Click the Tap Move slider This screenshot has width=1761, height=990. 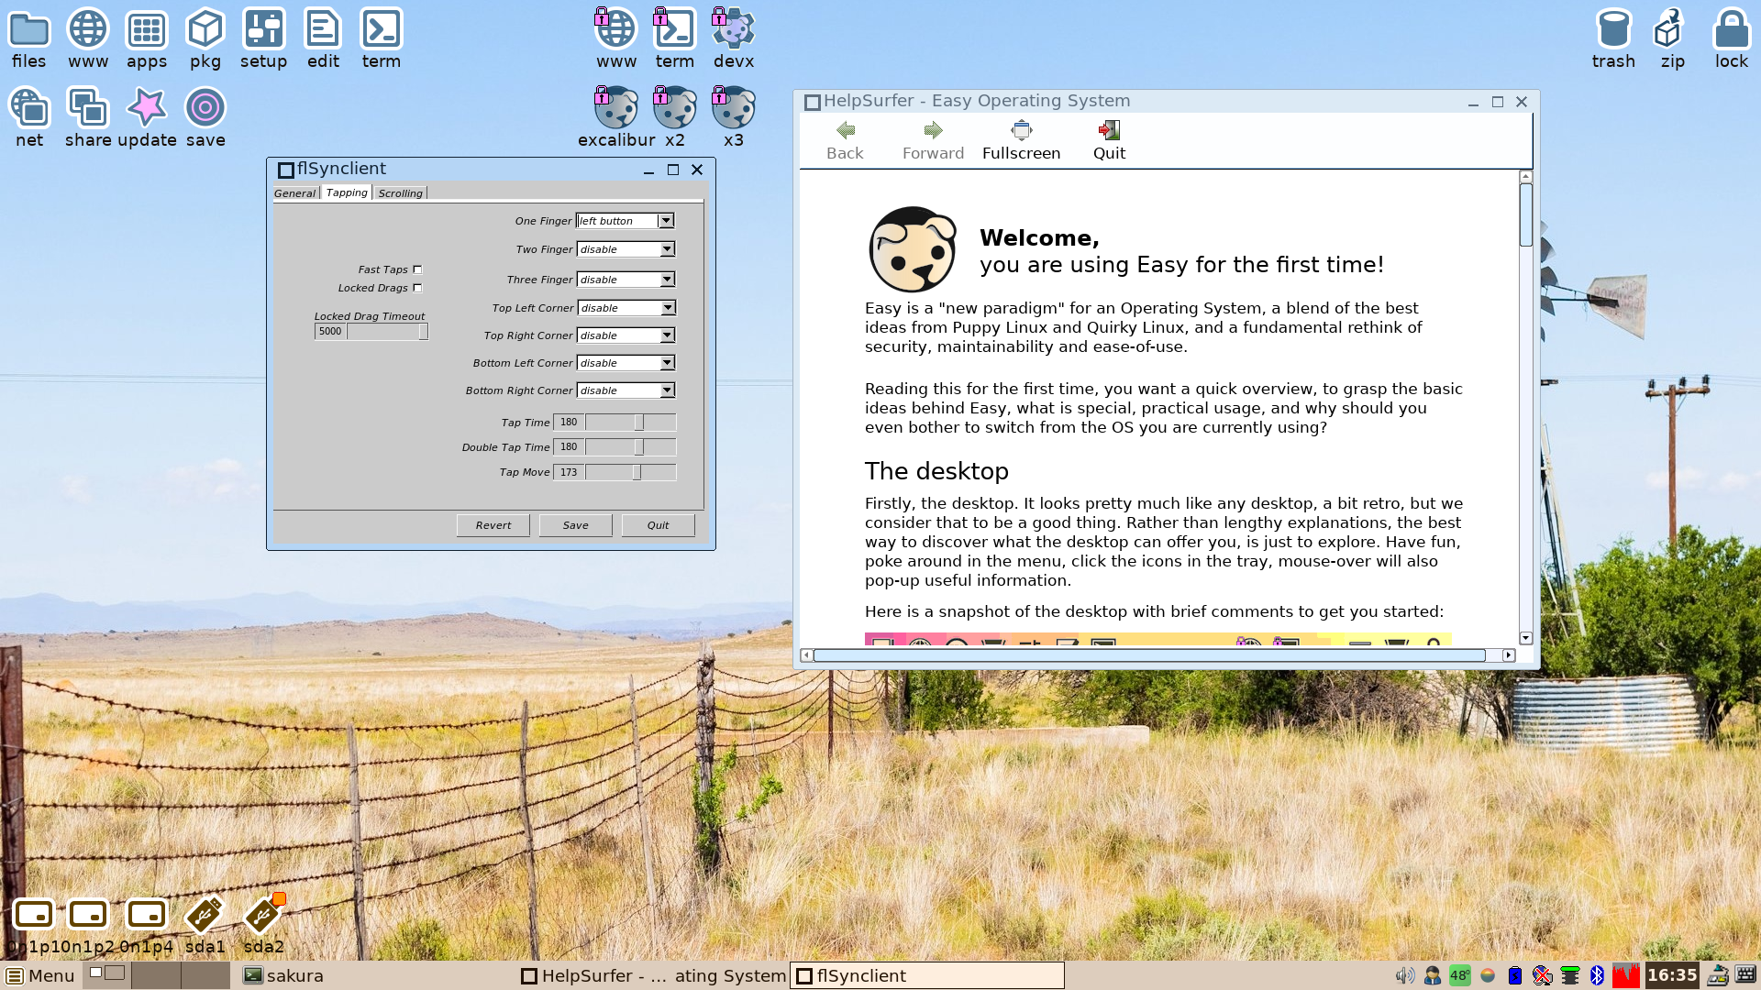click(631, 472)
